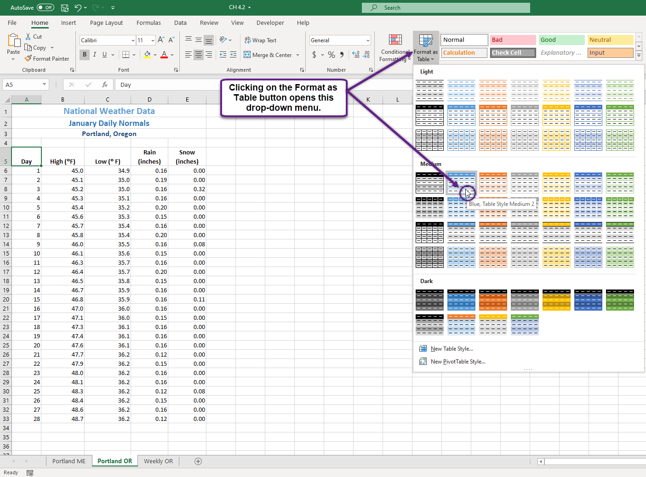Click the macro record status bar icon

point(30,473)
